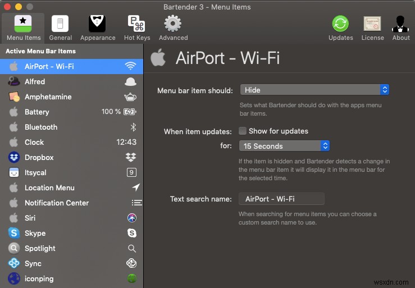Select Spotlight in the items list

tap(71, 248)
